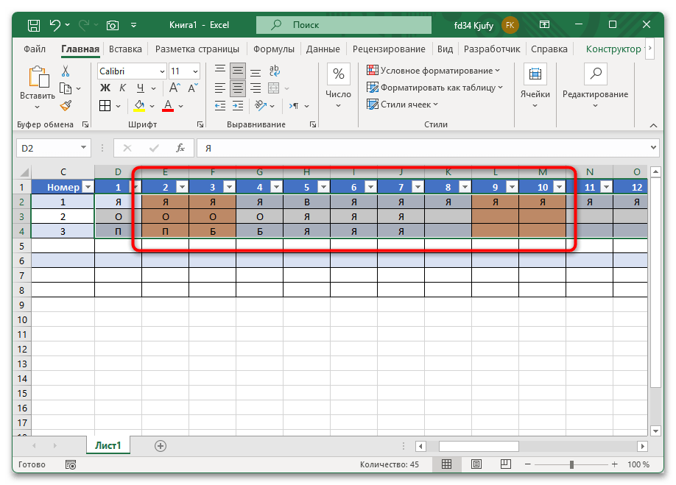Click the Insert Function fx icon
The image size is (676, 485).
coord(180,148)
